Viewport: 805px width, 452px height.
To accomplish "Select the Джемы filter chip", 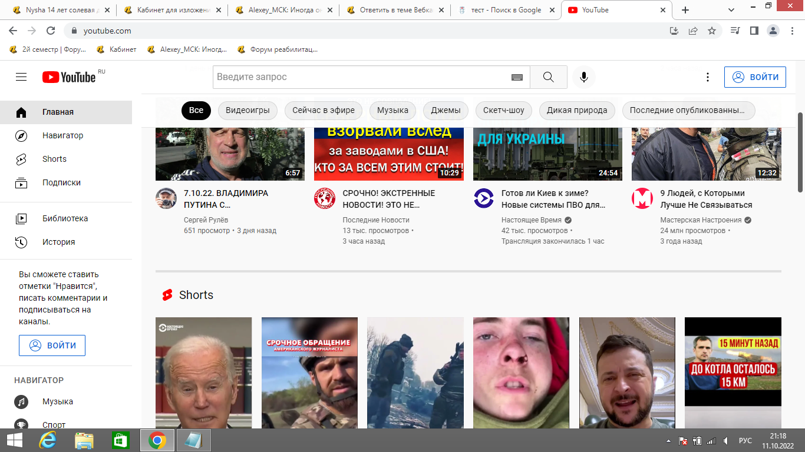I will [446, 110].
